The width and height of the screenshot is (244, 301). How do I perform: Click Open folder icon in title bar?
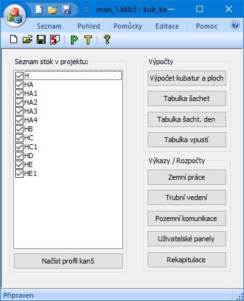[53, 10]
